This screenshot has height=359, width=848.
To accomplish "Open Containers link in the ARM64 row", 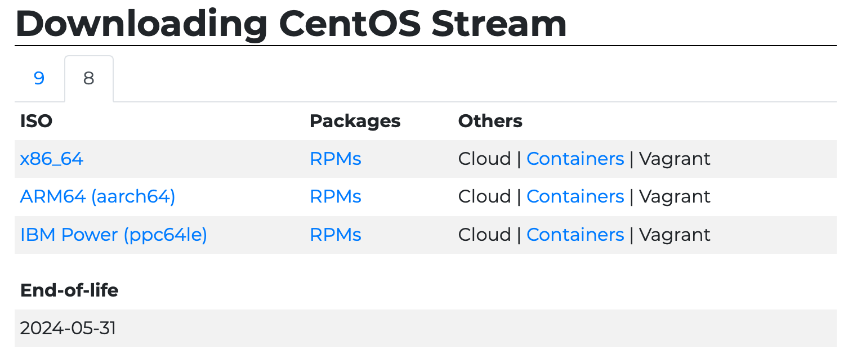I will 575,197.
